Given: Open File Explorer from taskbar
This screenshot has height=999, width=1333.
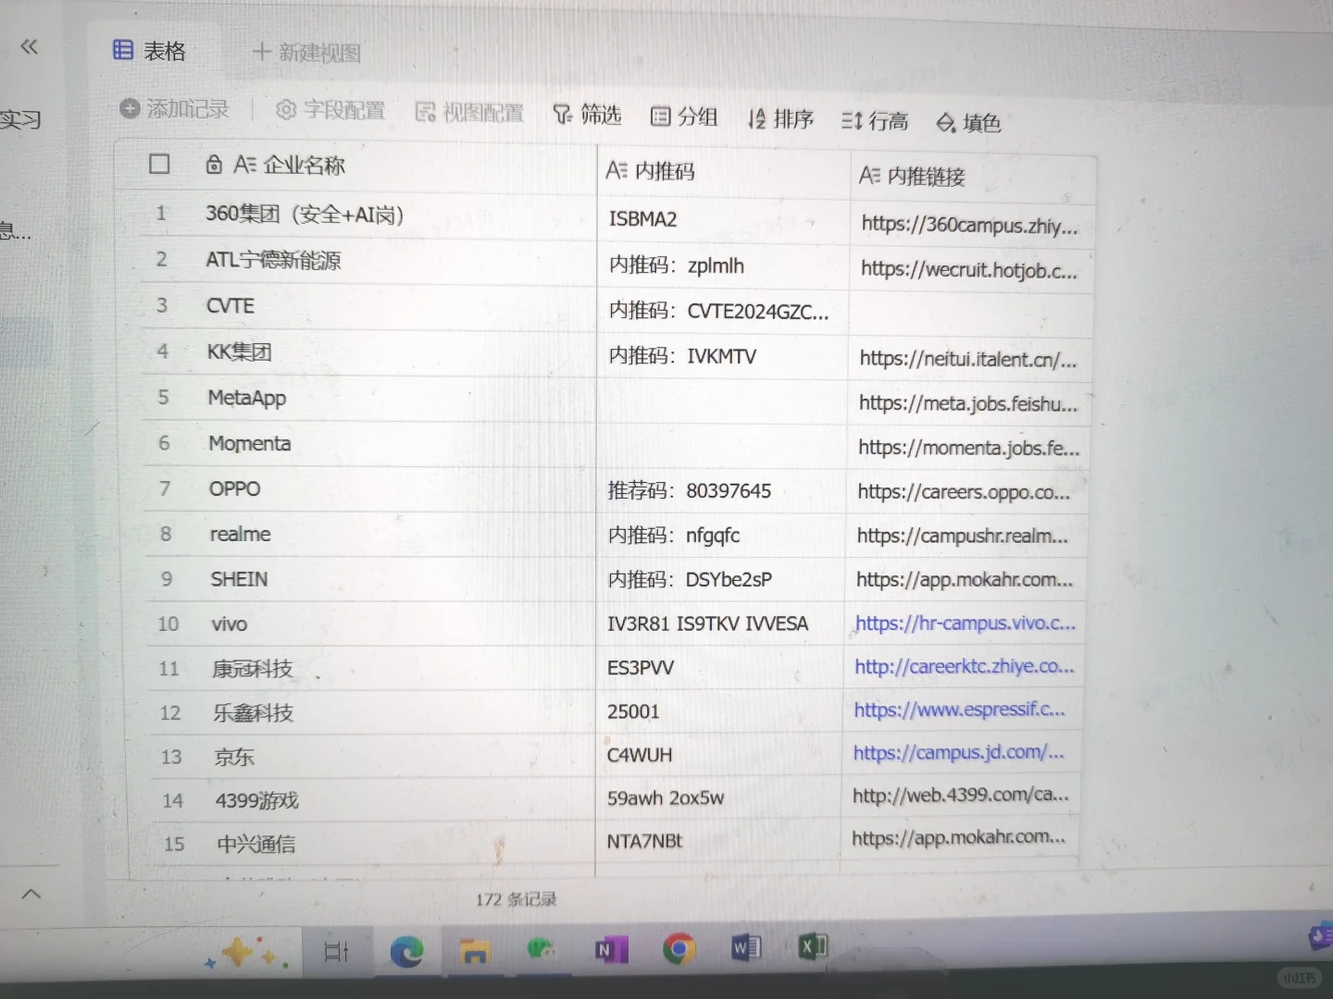Looking at the screenshot, I should (x=475, y=951).
